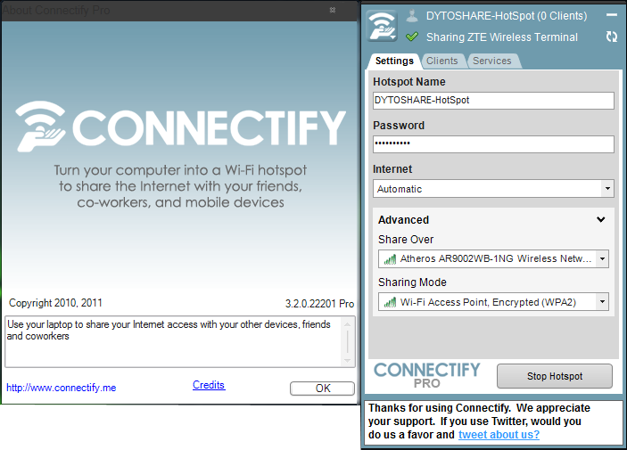Click the 'Advanced' section heading
The width and height of the screenshot is (627, 450).
(403, 220)
